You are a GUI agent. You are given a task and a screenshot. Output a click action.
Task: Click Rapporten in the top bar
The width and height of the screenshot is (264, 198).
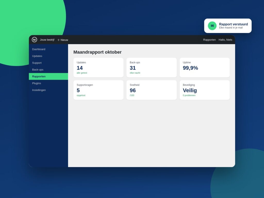tap(209, 40)
